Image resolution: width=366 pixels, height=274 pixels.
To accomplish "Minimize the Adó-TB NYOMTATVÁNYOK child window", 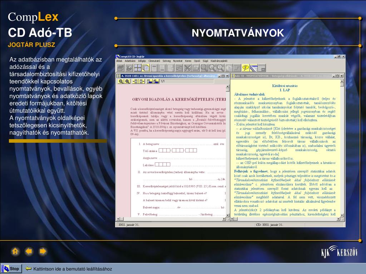I will click(x=334, y=76).
